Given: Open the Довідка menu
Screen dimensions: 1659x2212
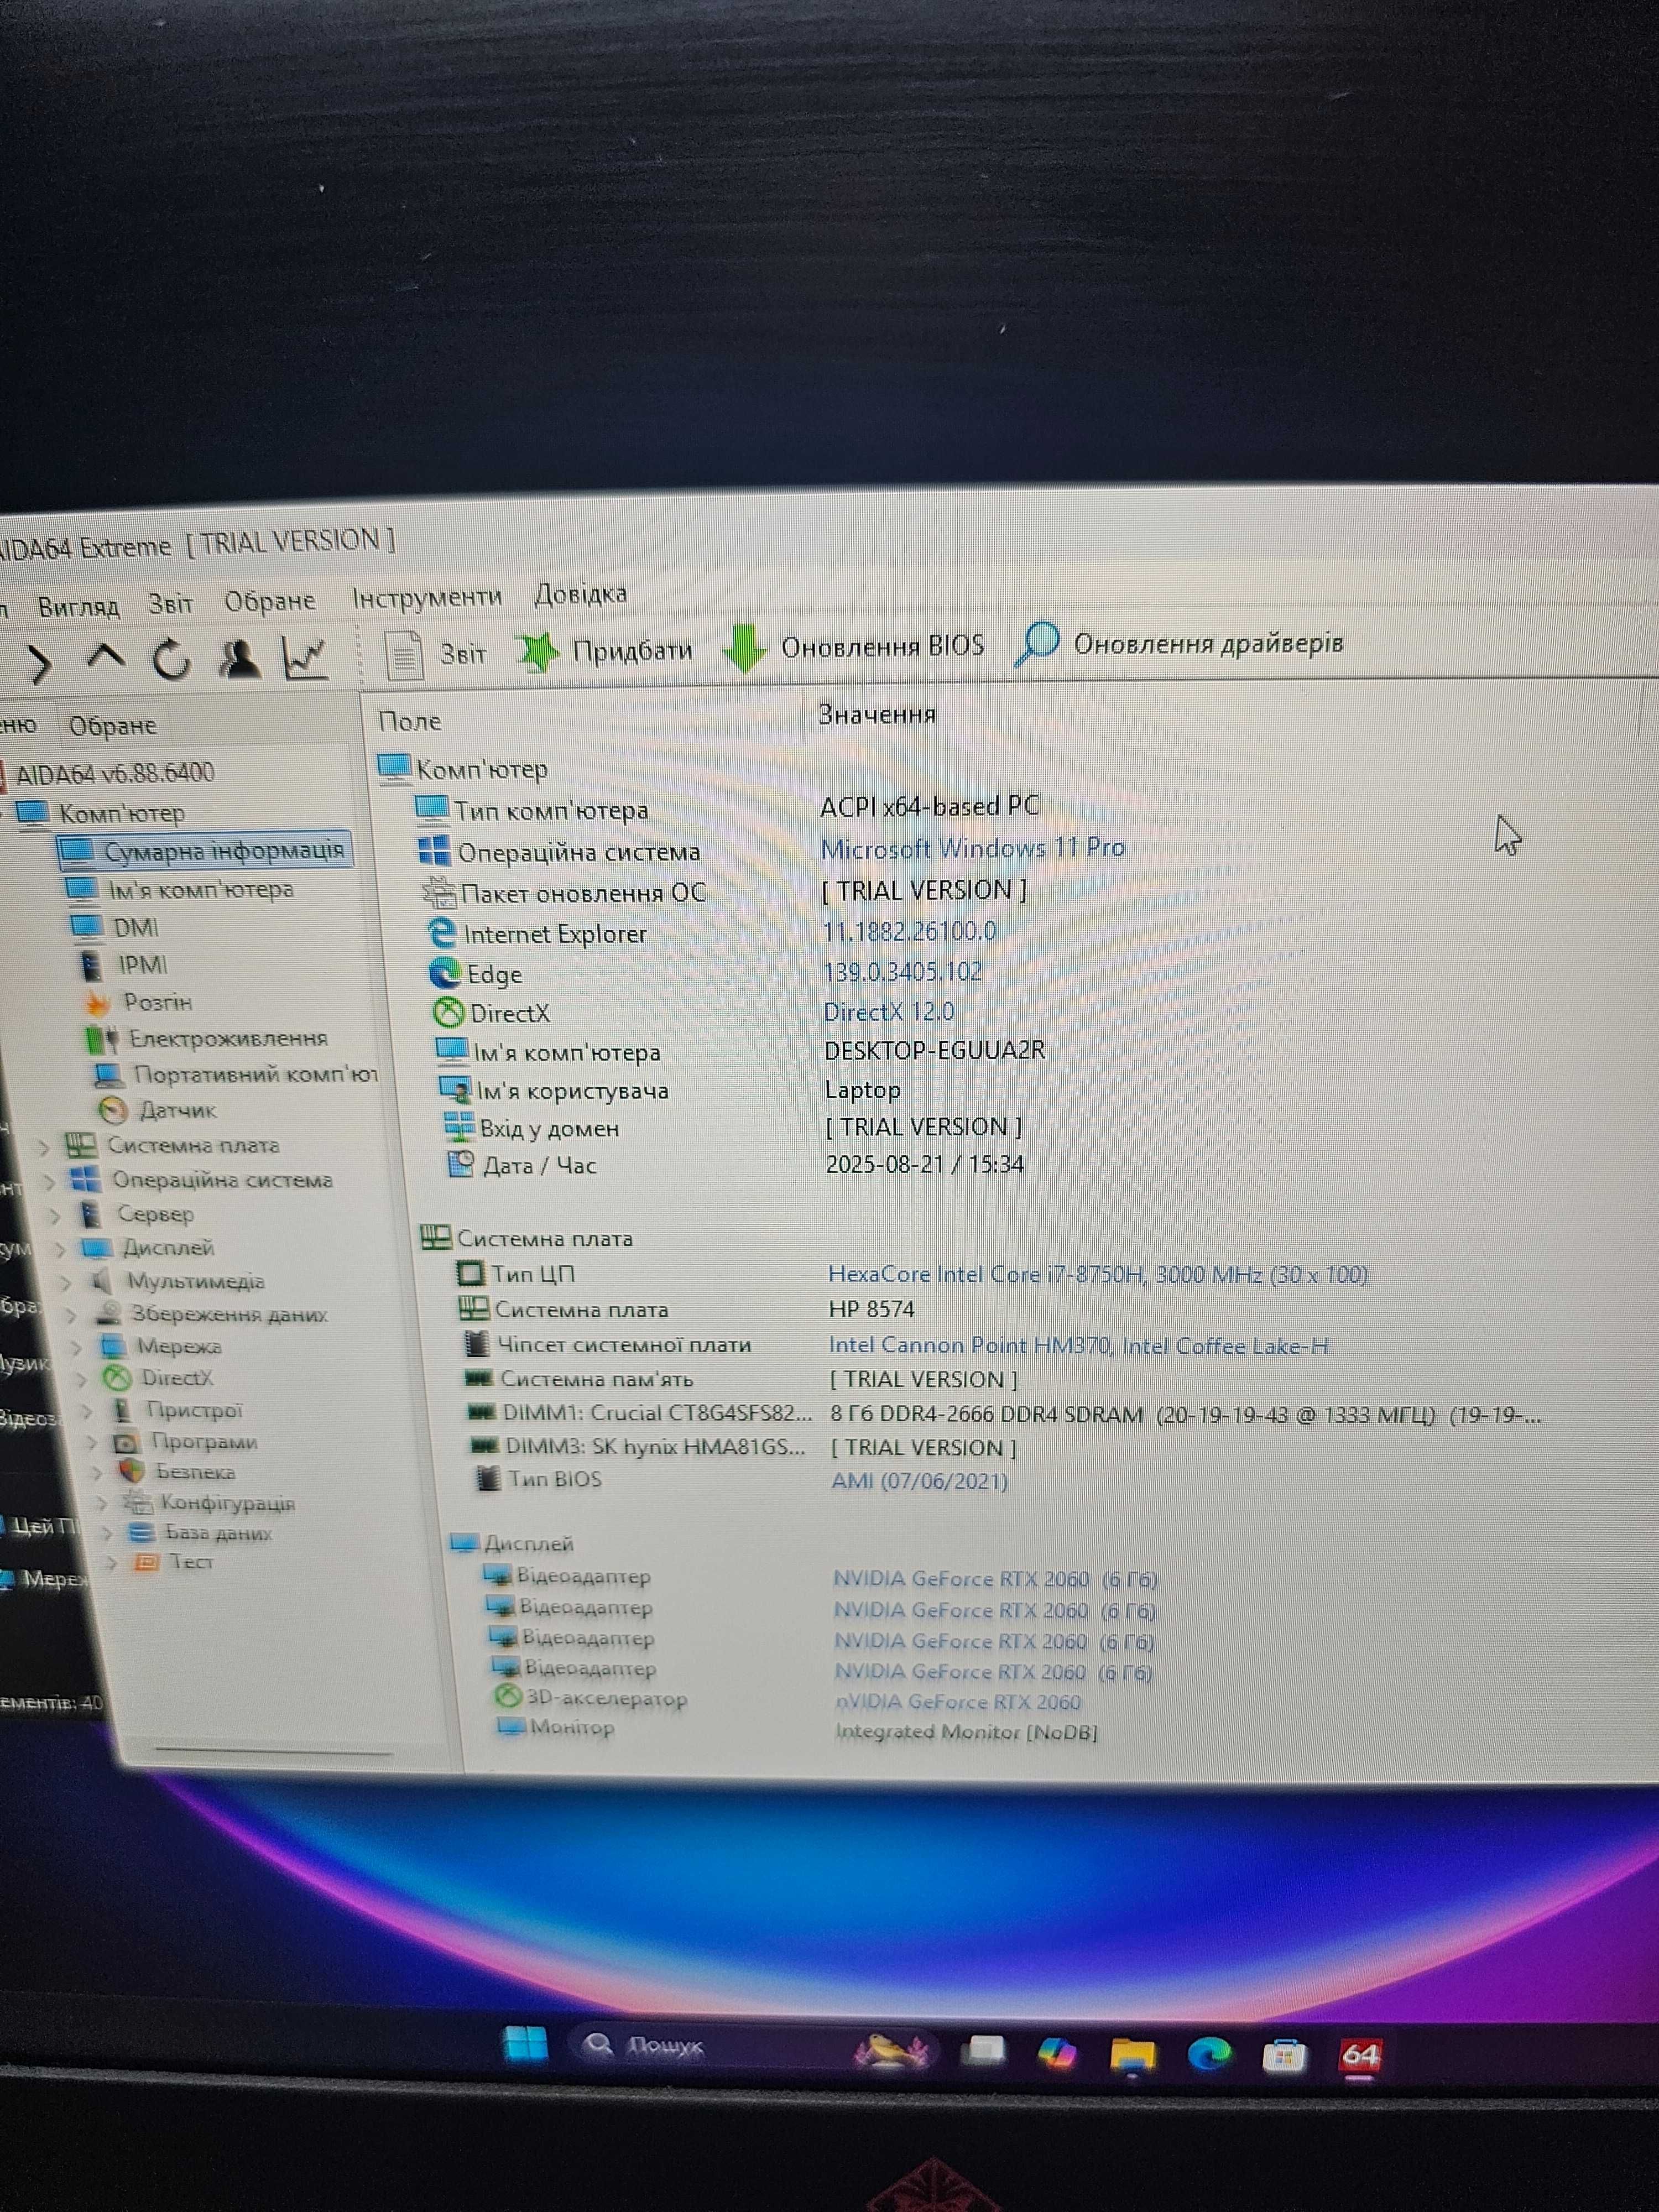Looking at the screenshot, I should (580, 594).
